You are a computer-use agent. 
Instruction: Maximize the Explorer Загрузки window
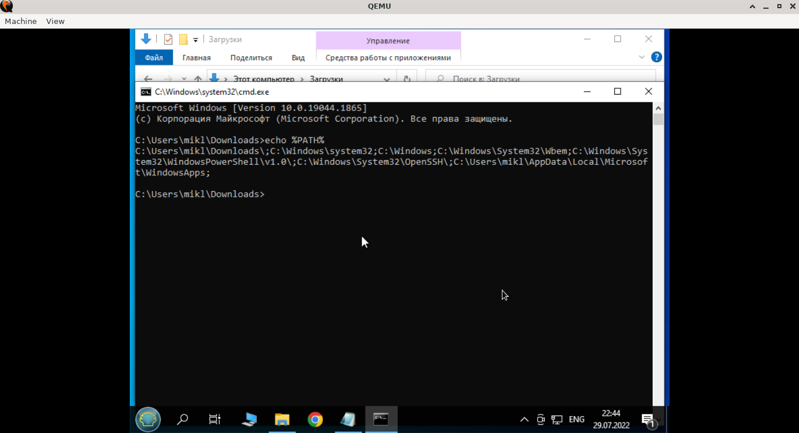tap(617, 39)
